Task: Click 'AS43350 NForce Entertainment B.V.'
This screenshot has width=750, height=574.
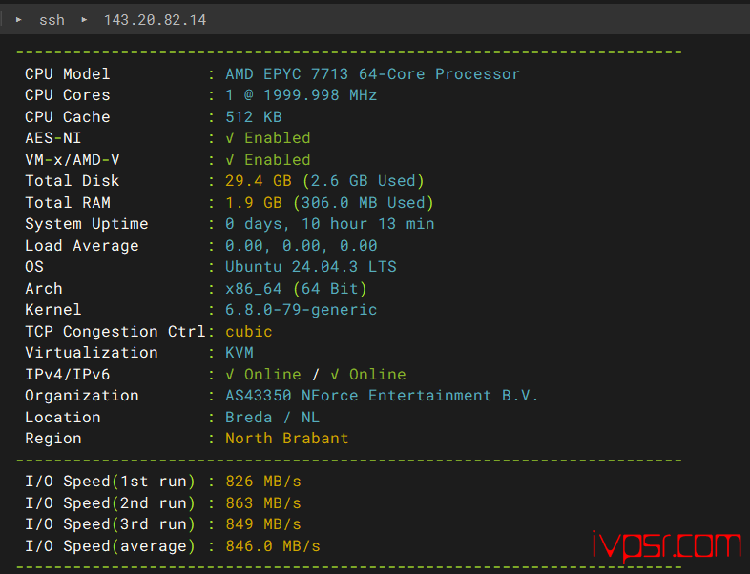Action: click(383, 396)
